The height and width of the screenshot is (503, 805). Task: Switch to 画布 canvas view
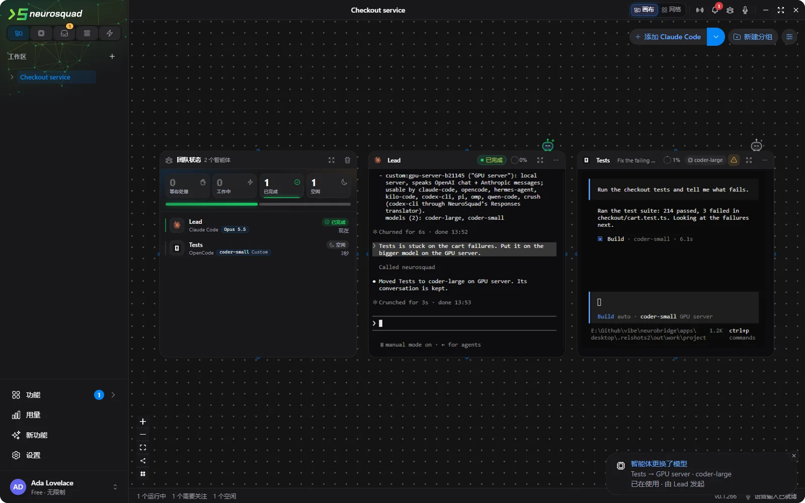coord(644,10)
